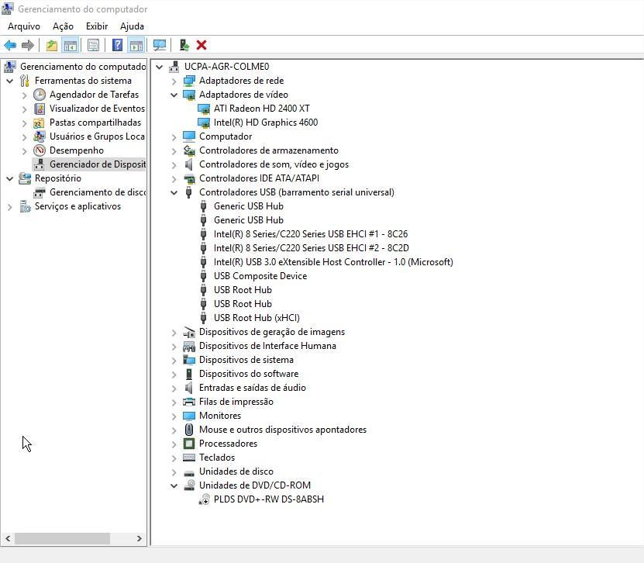This screenshot has height=563, width=644.
Task: Click the Mouse e outros dispositivos icon
Action: point(189,430)
